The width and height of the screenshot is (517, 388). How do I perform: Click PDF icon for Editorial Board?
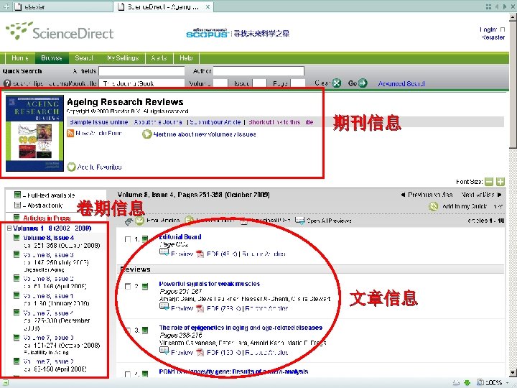[200, 254]
